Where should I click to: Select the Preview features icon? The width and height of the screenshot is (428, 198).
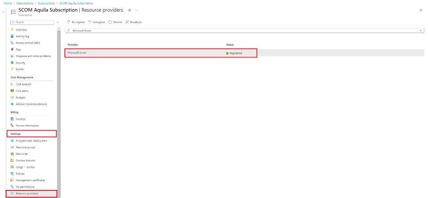[13, 160]
